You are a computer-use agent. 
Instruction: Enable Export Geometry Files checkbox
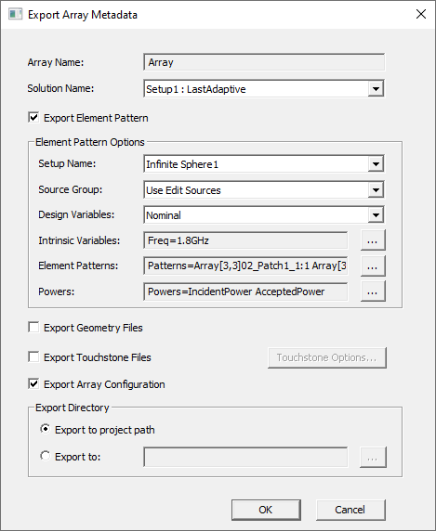coord(33,328)
